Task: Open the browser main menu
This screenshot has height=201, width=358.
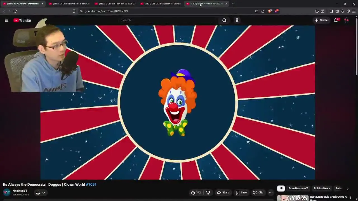Action: point(354,11)
